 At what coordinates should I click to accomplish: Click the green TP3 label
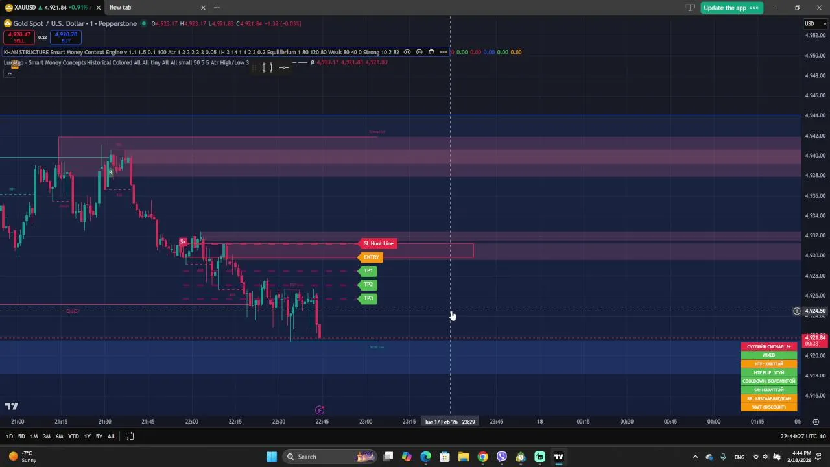[x=368, y=298]
